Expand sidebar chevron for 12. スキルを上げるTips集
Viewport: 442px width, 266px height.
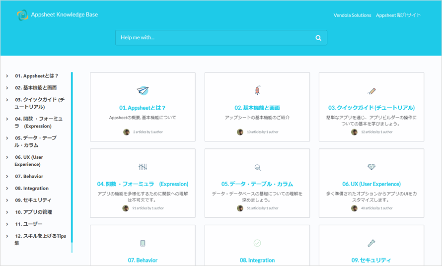coord(7,236)
